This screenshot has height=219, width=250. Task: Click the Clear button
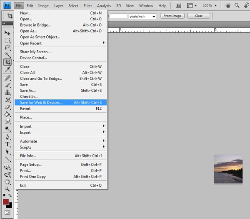coord(199,16)
